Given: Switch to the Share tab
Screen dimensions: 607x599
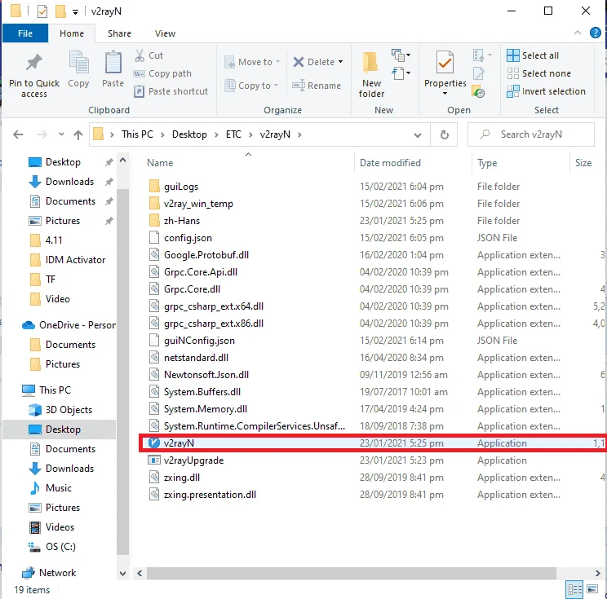Looking at the screenshot, I should (x=119, y=33).
